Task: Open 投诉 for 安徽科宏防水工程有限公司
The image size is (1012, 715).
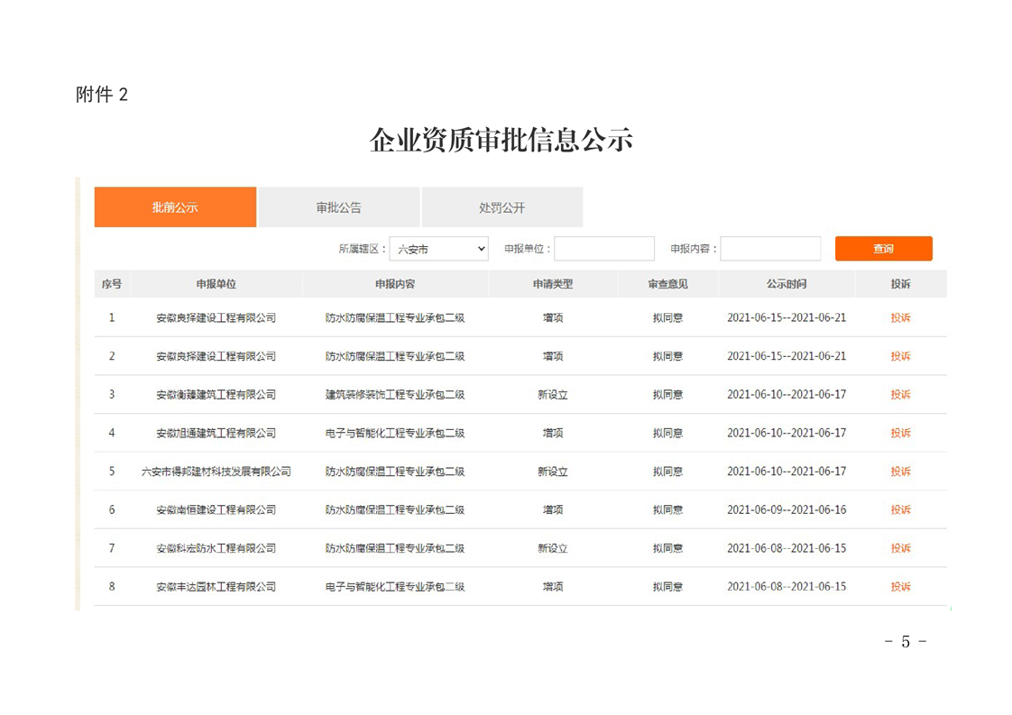Action: tap(900, 548)
